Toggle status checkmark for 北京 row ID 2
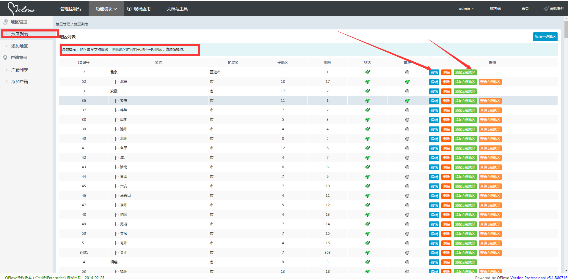Screen dimensions: 568x279 pos(368,72)
